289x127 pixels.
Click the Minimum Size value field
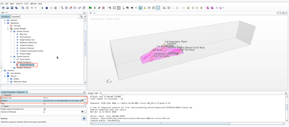click(63, 98)
